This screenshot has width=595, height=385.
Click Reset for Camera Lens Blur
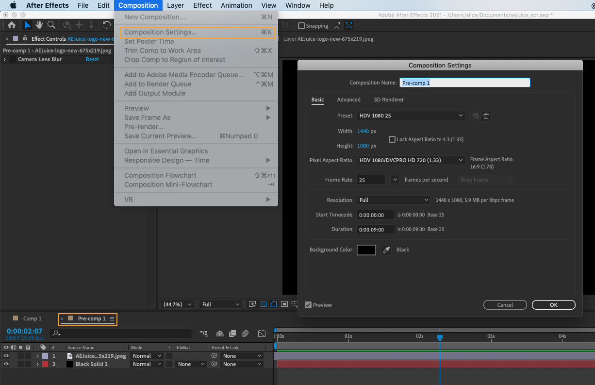[92, 59]
